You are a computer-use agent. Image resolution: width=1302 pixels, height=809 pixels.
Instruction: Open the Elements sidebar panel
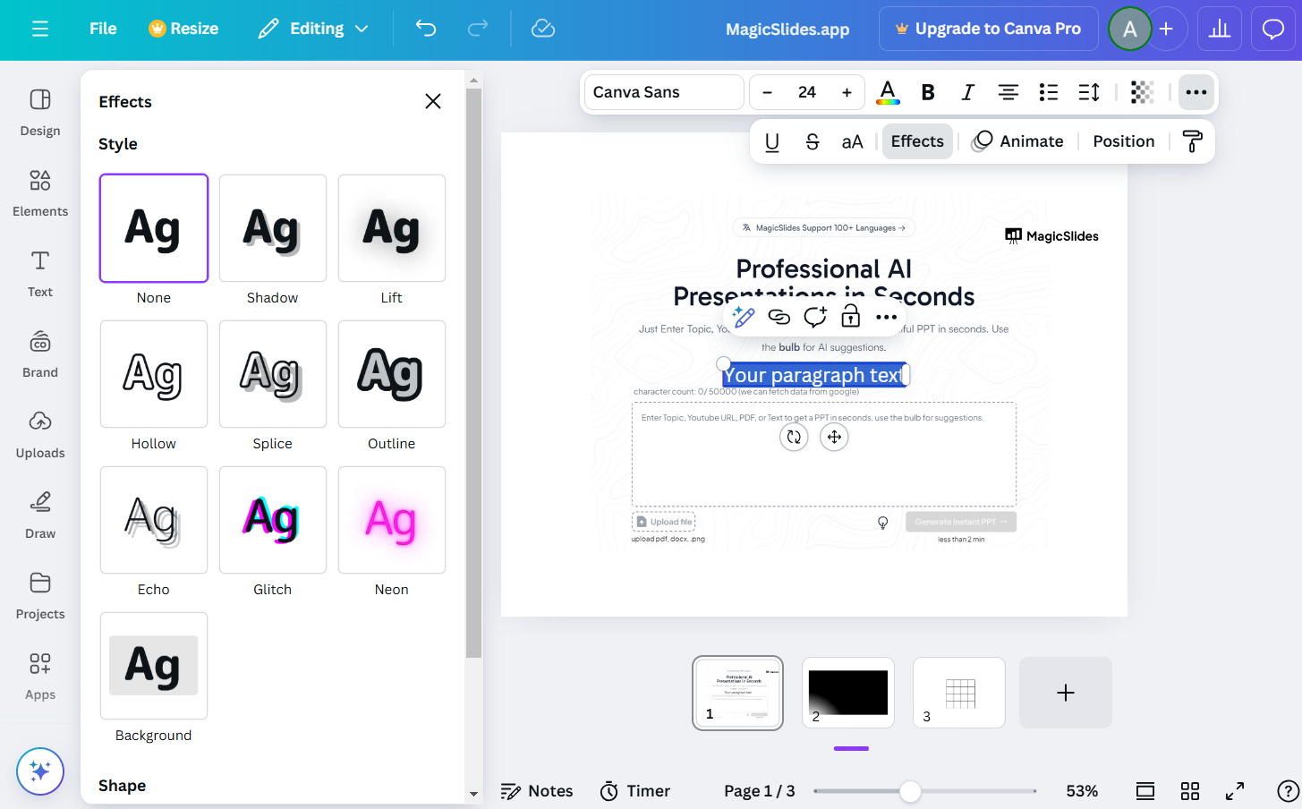(40, 192)
